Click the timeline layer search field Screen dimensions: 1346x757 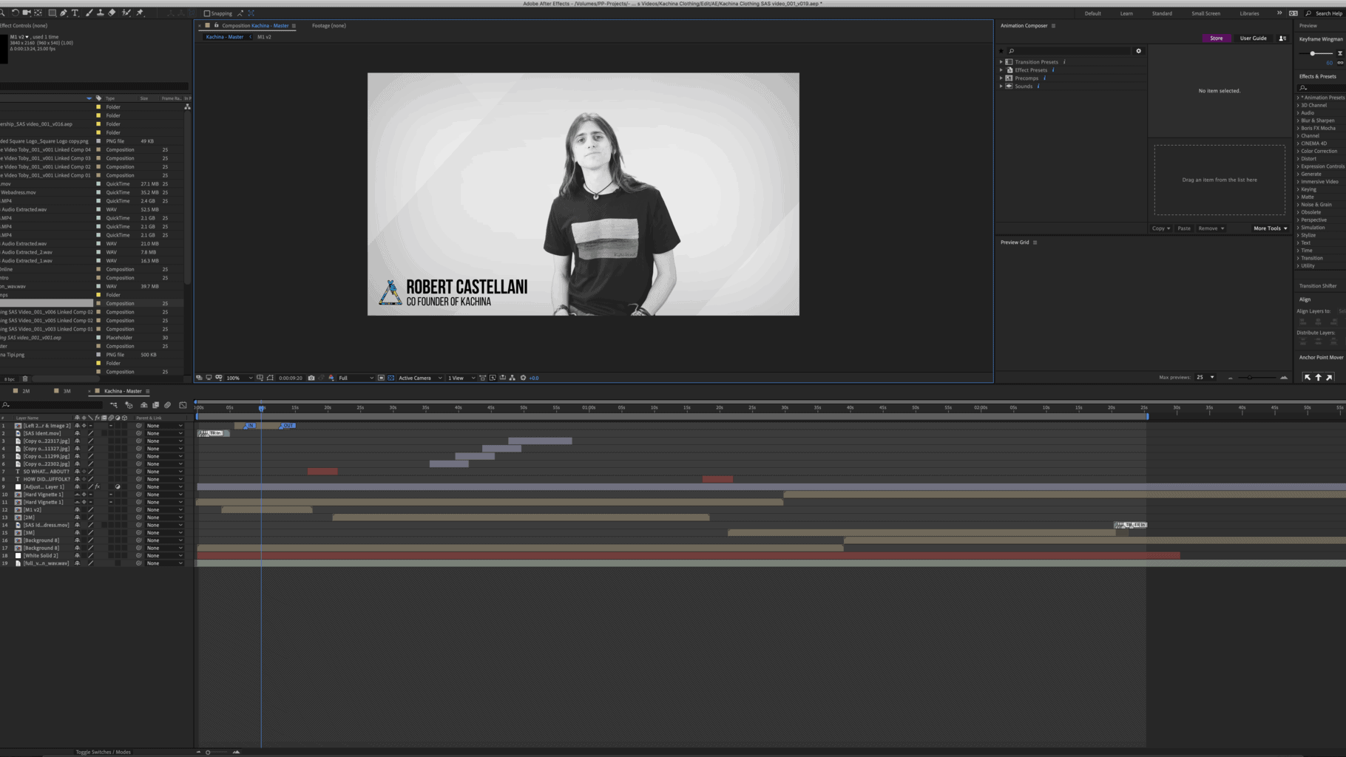(x=53, y=405)
